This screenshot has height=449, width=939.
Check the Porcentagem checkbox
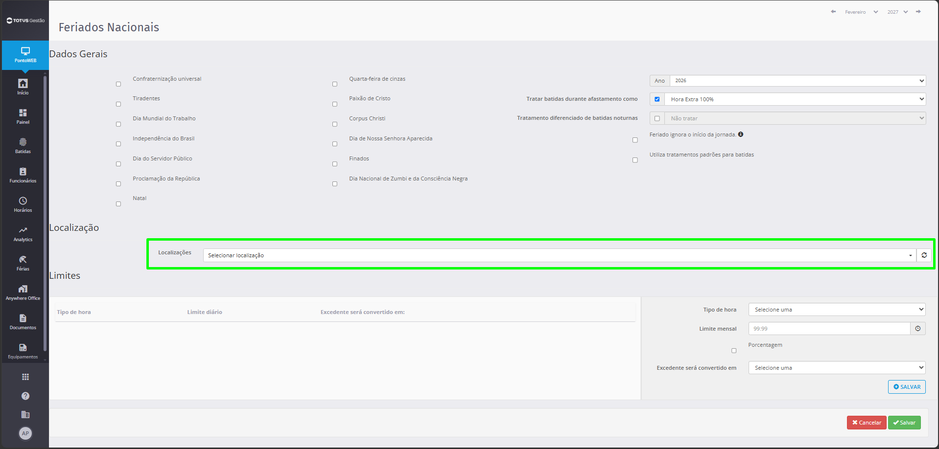click(734, 351)
